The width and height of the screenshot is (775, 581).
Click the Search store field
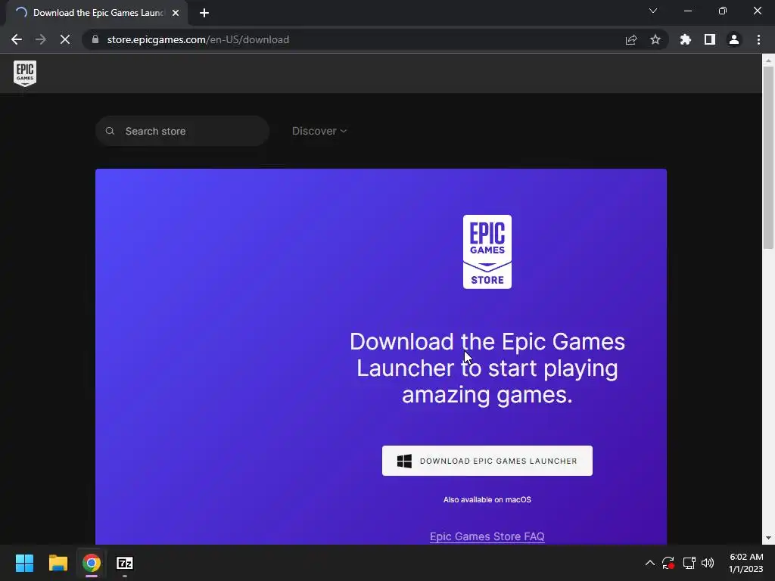182,131
